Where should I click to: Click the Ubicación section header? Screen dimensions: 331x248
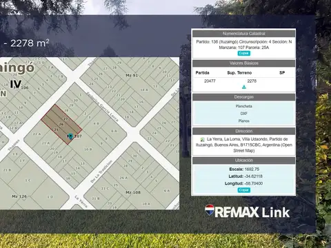tap(243, 161)
